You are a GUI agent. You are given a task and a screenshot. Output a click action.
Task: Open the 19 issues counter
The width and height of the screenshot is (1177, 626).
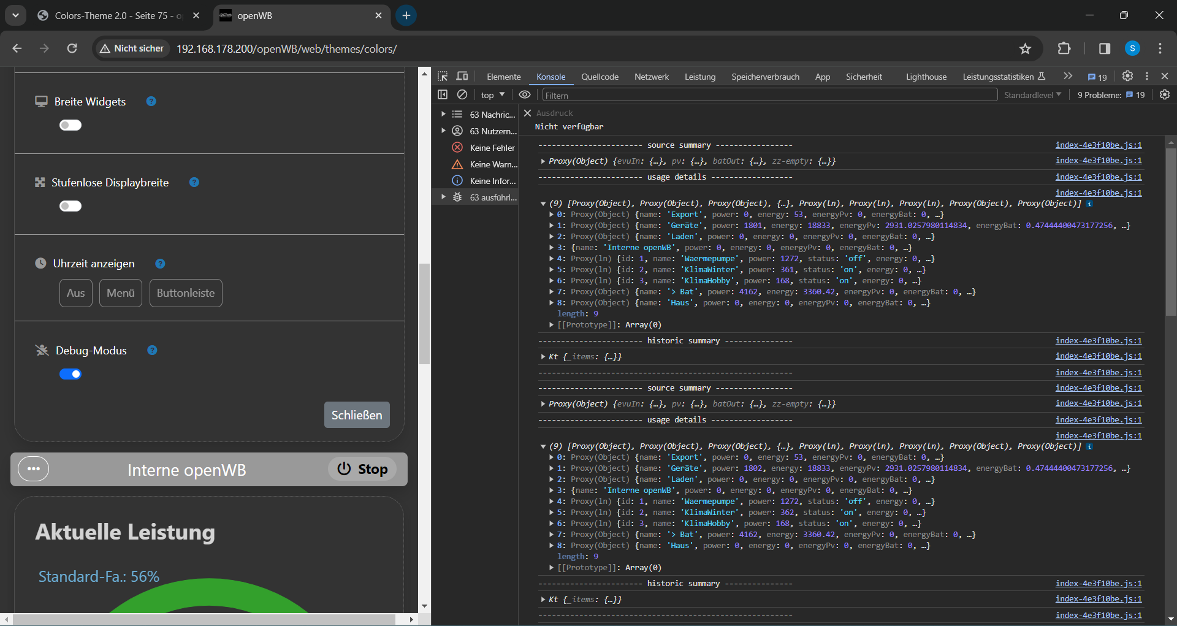(1097, 77)
